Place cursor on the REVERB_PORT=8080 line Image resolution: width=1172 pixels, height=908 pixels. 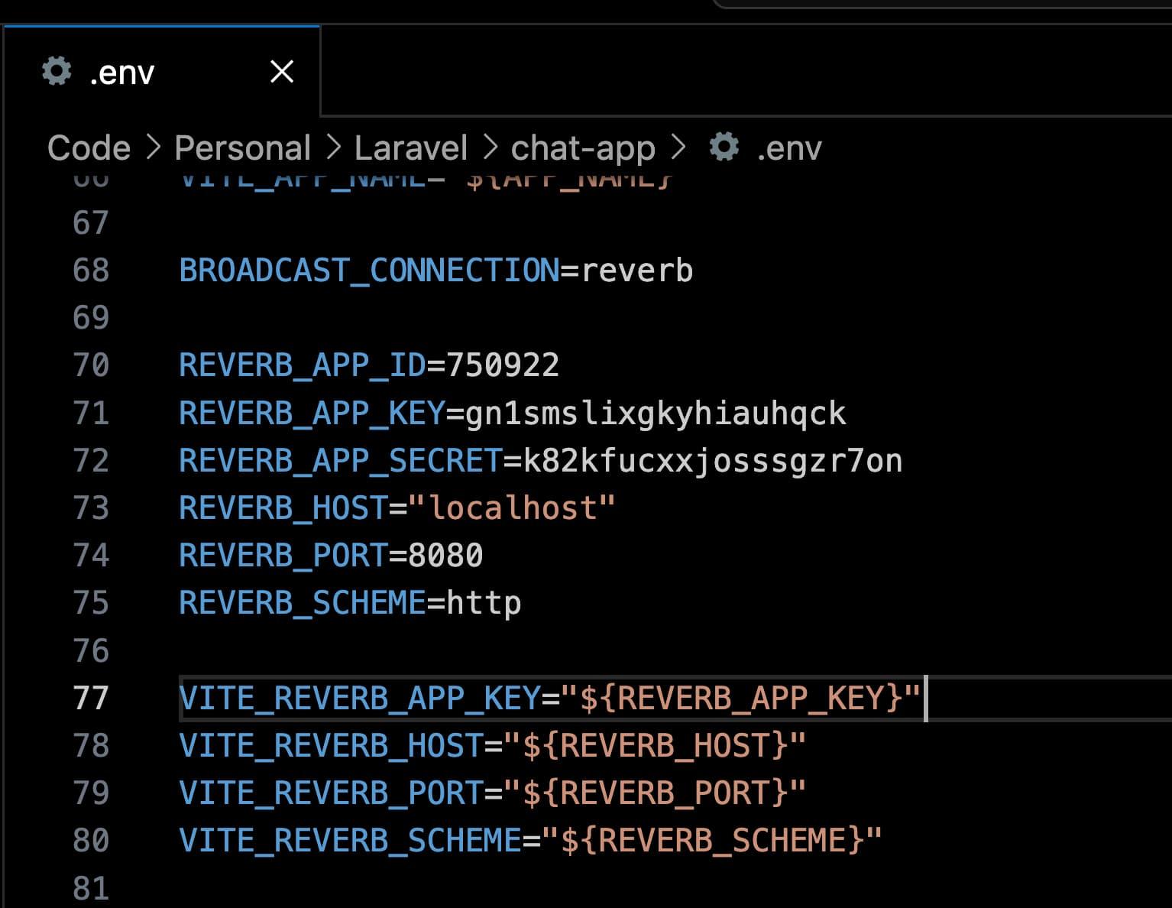330,555
